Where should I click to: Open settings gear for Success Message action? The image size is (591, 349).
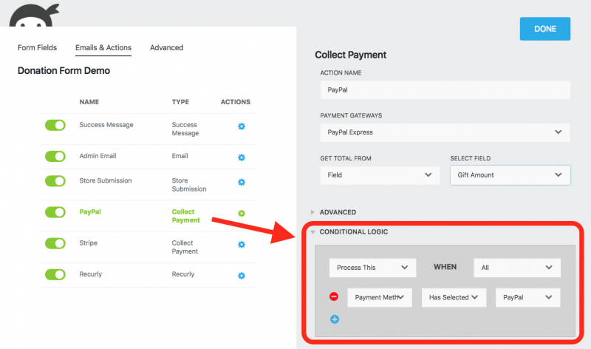pyautogui.click(x=242, y=126)
